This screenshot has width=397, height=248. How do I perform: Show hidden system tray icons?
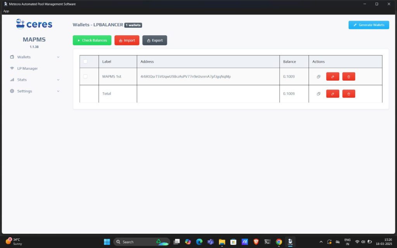click(x=321, y=242)
